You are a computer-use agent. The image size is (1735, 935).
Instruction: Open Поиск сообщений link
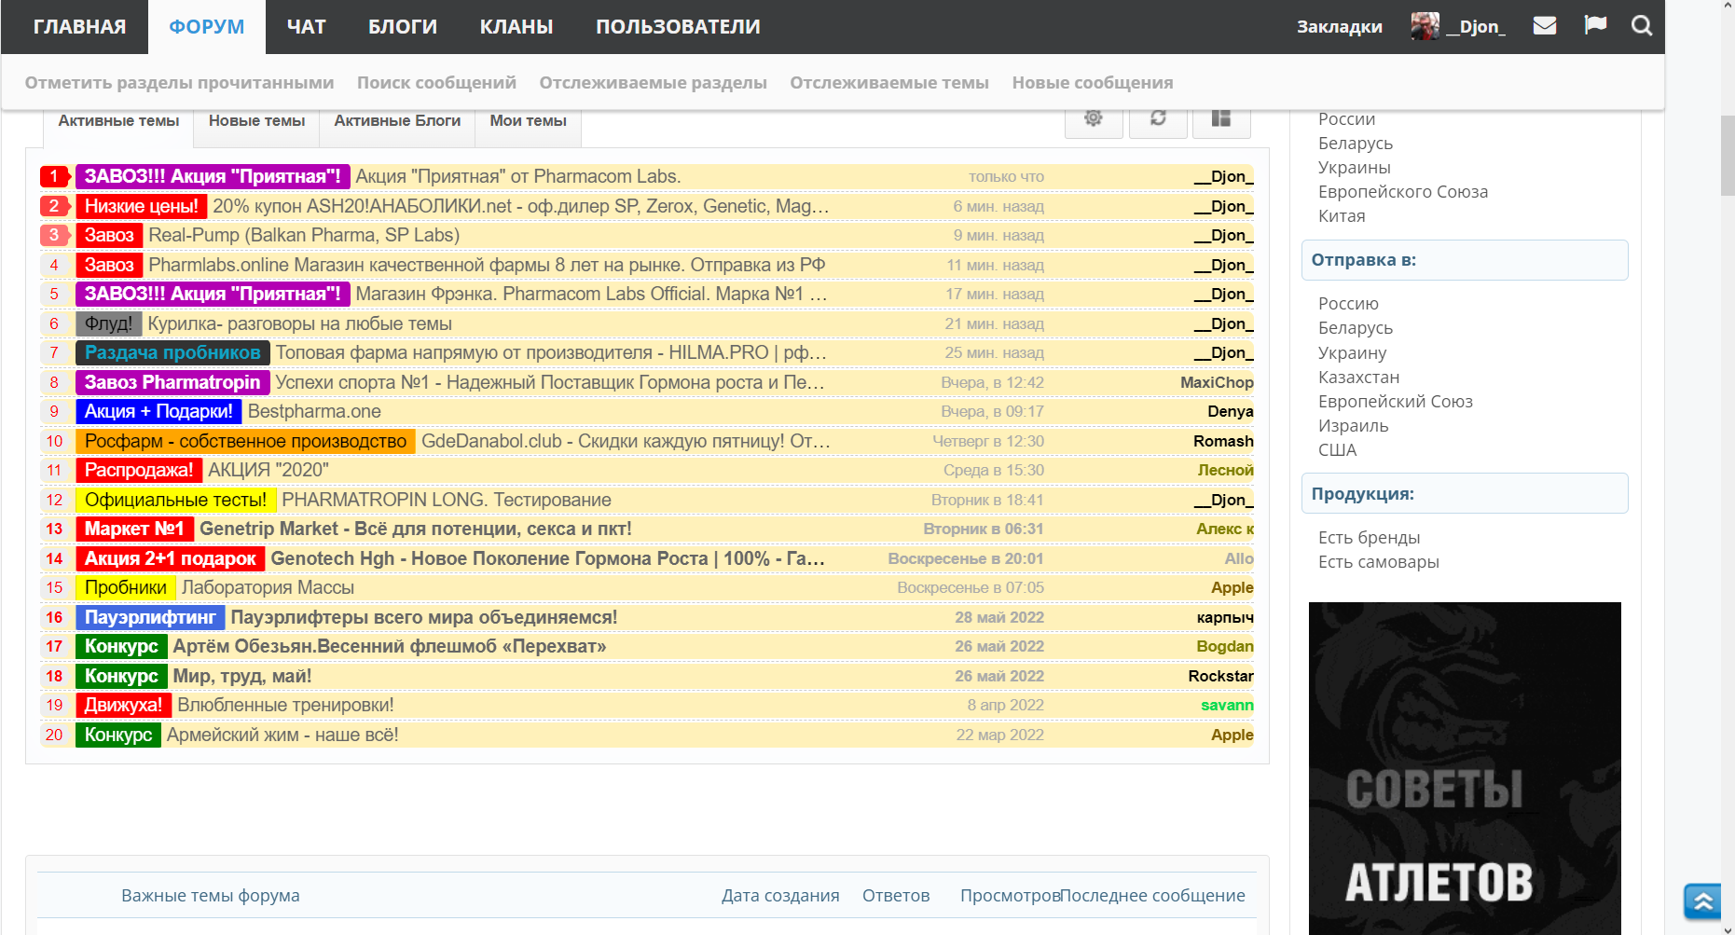point(436,83)
